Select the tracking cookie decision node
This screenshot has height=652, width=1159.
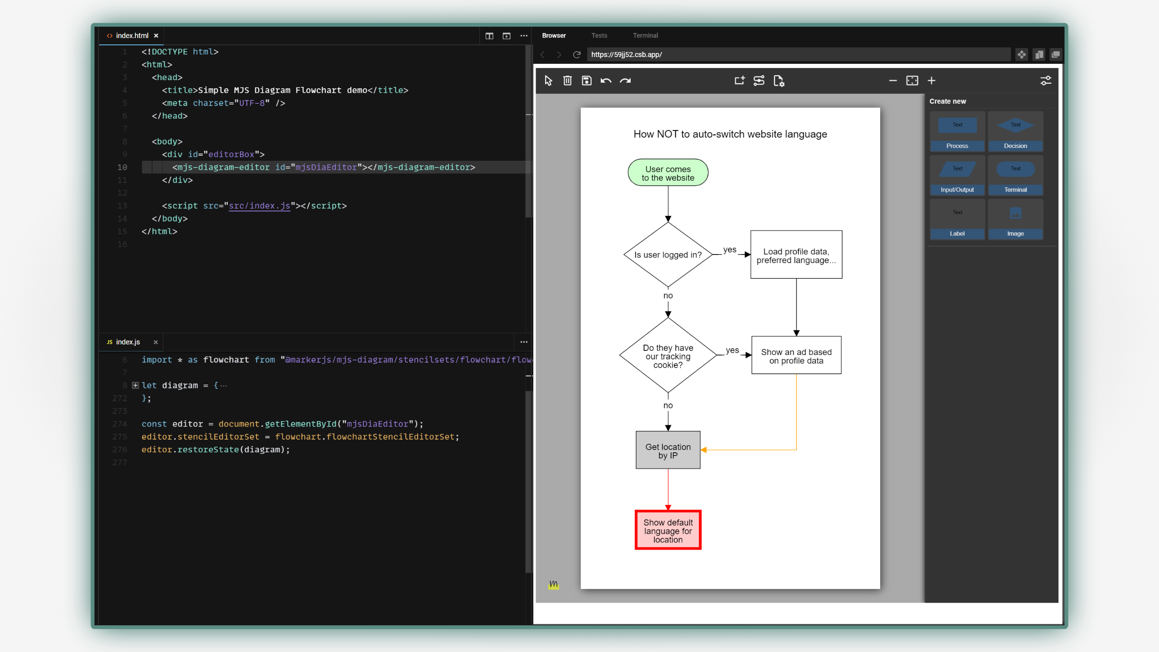pos(668,355)
